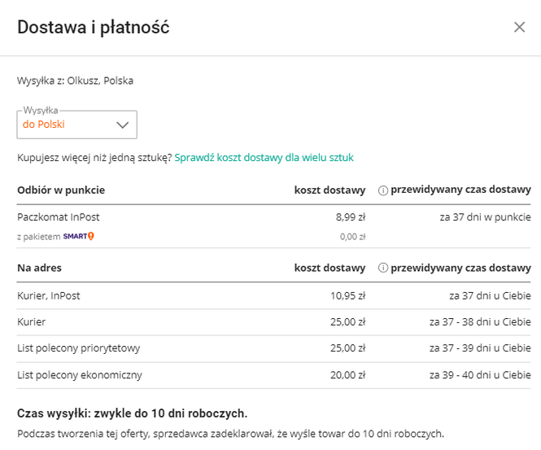Close the Dostawa i płatność dialog
The width and height of the screenshot is (541, 450).
coord(519,28)
